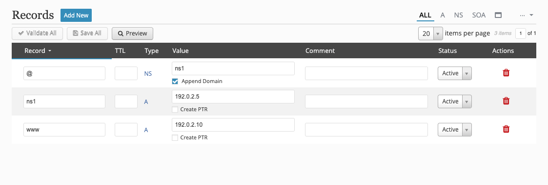The image size is (548, 185).
Task: Click the Validate All checkmark button
Action: click(38, 34)
